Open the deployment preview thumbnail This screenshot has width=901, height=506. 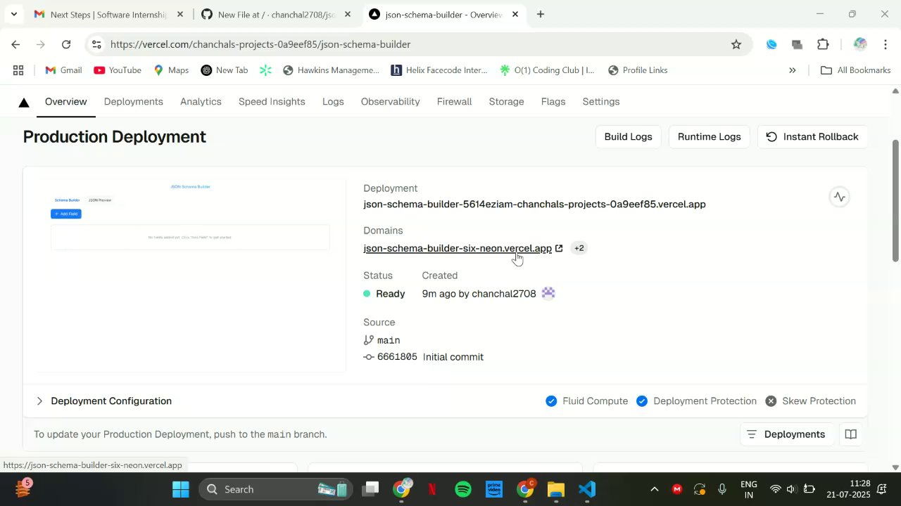click(190, 274)
